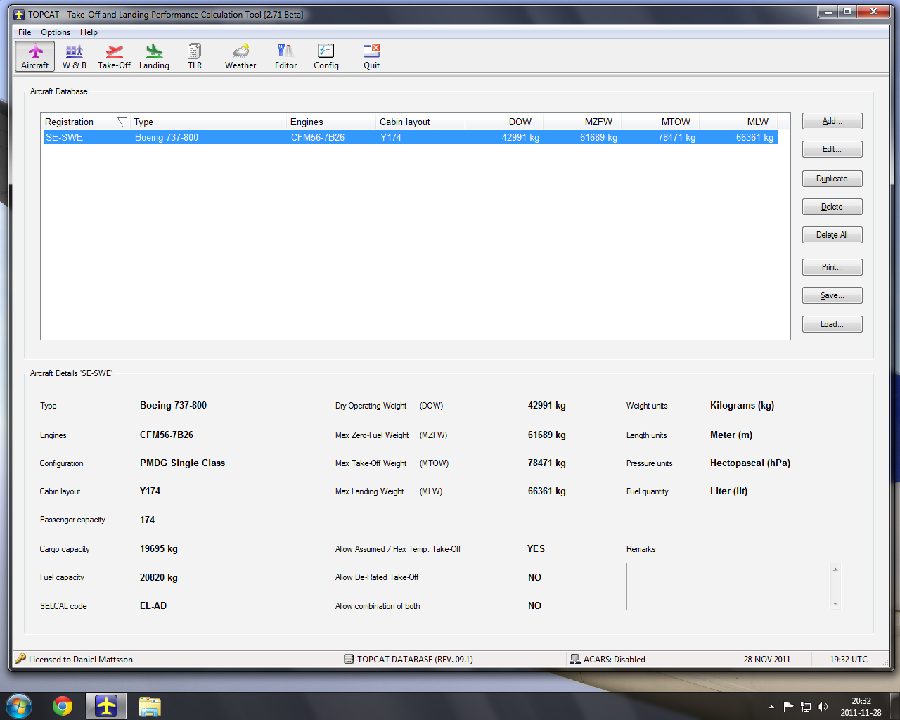Click the 20820 kg fuel capacity value
The height and width of the screenshot is (720, 900).
click(159, 577)
